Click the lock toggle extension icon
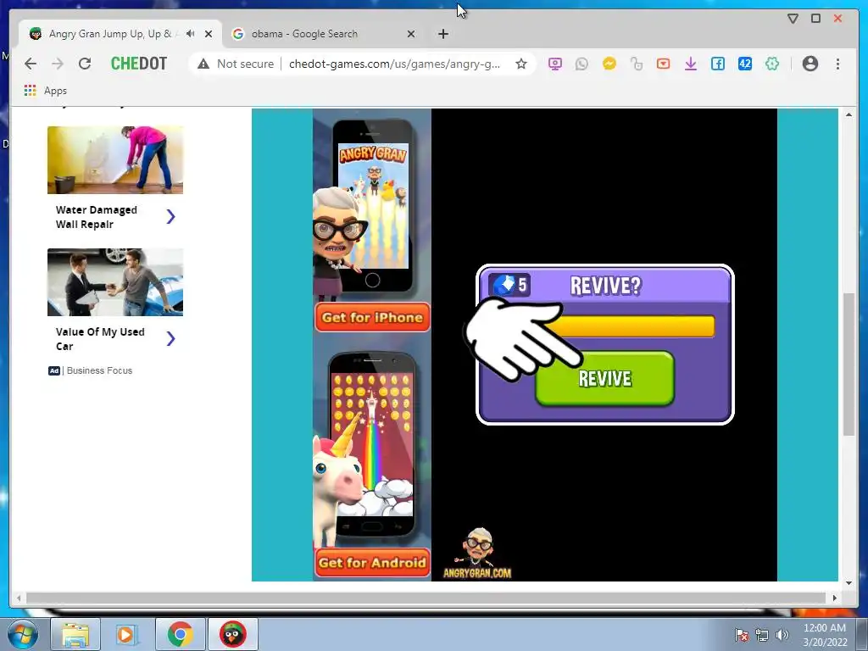 (636, 64)
